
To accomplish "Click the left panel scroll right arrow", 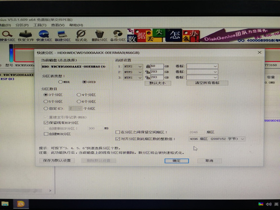I will tap(50, 191).
